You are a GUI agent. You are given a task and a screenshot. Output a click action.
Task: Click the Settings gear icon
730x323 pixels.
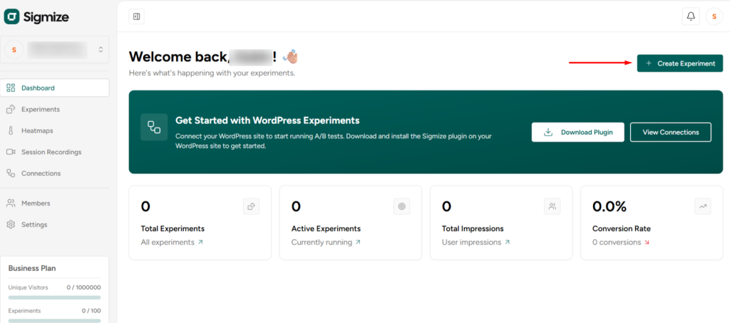click(11, 225)
